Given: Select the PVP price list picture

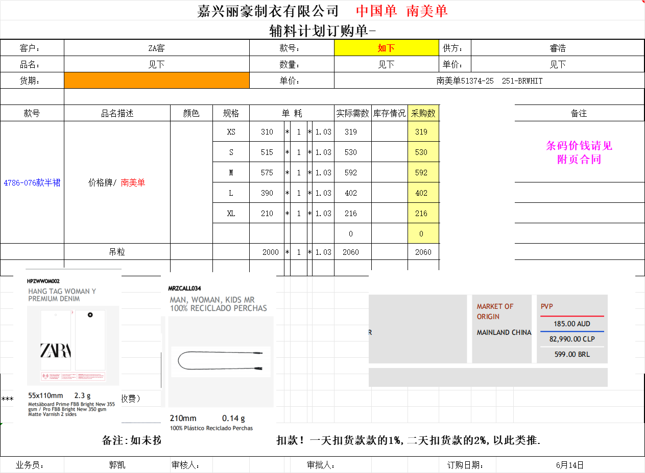Looking at the screenshot, I should pos(572,329).
